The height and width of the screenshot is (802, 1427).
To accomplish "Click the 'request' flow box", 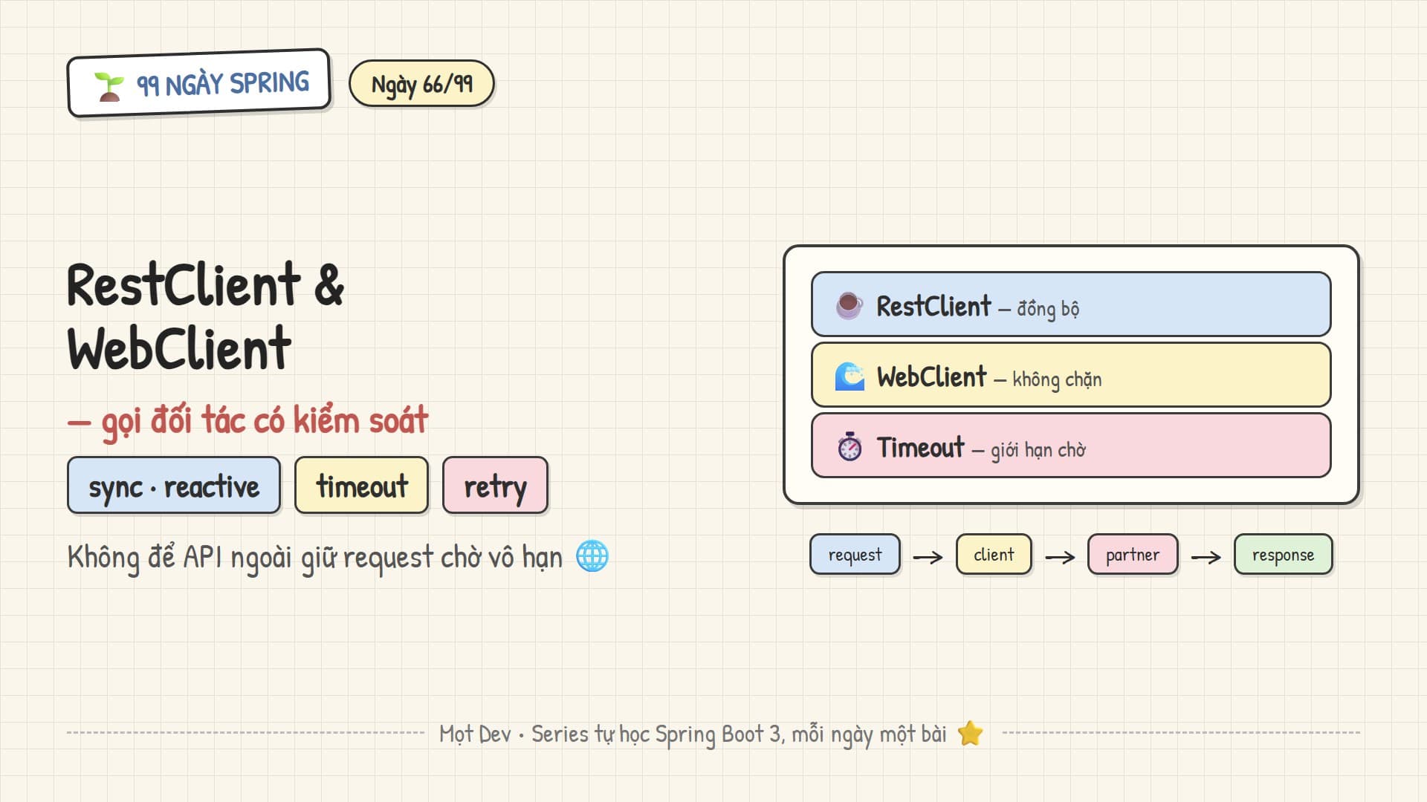I will [x=855, y=555].
